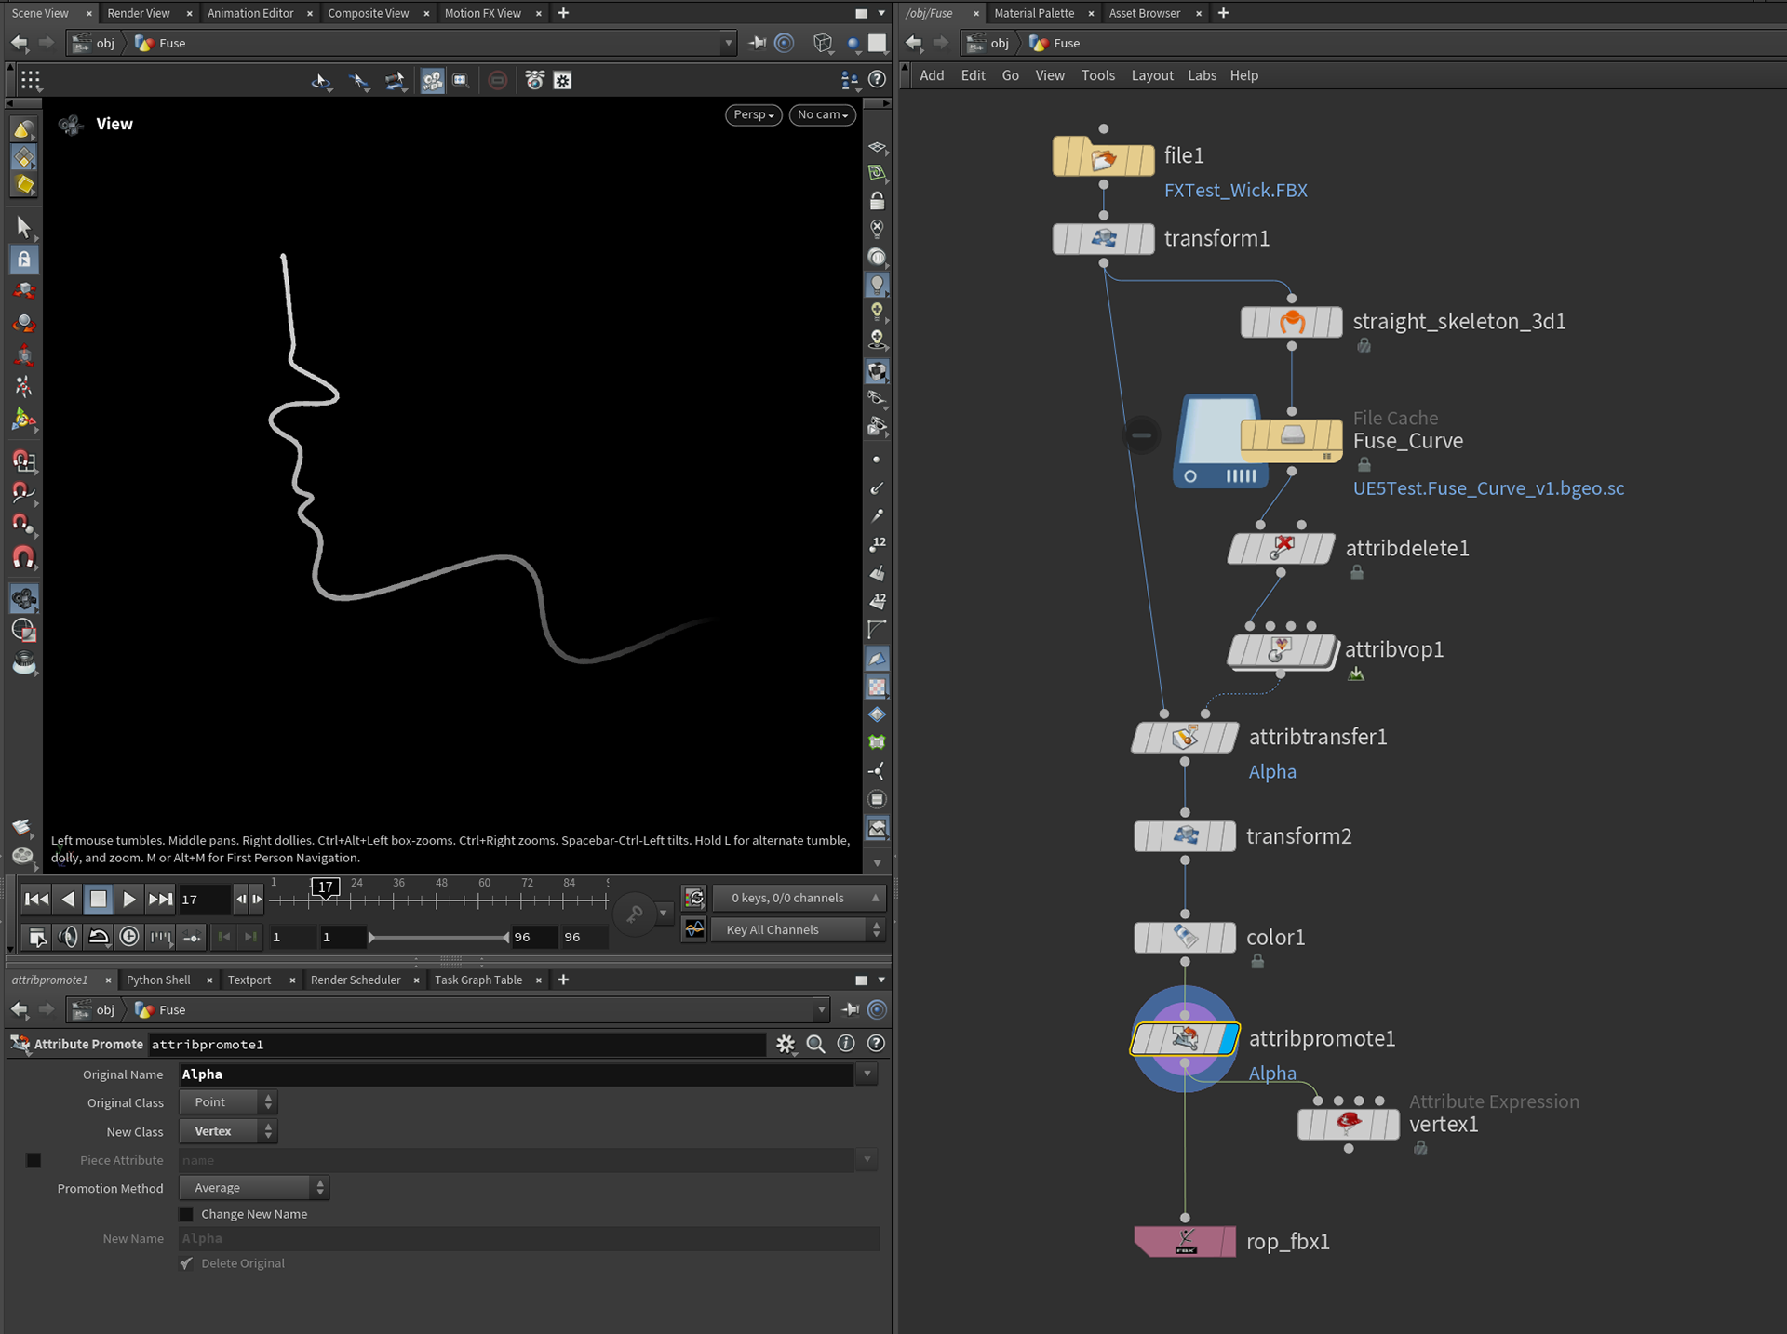
Task: Click the playback range slider bar
Action: [438, 937]
